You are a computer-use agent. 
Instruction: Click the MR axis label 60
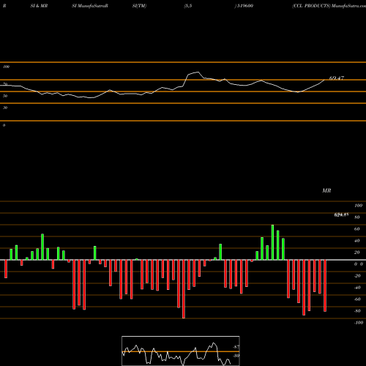[x=357, y=229]
